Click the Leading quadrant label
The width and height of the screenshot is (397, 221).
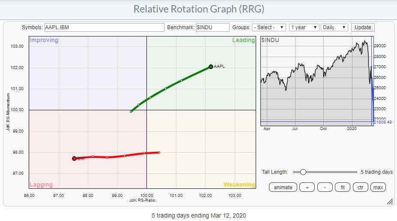click(243, 40)
